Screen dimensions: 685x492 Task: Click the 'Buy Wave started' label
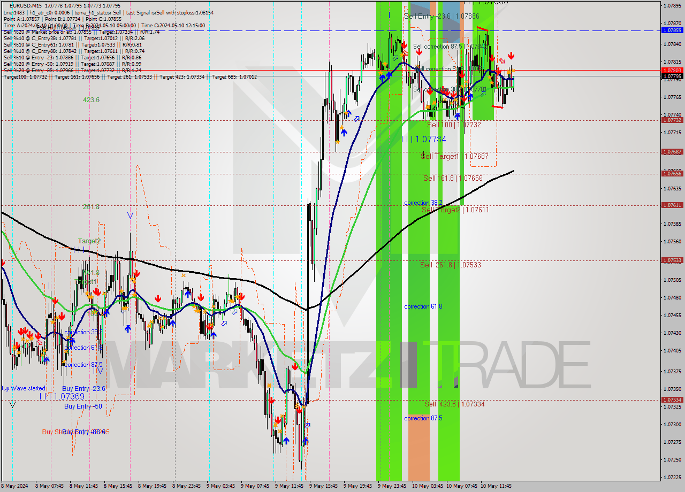point(23,388)
